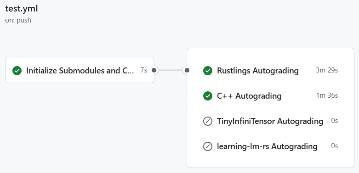Image resolution: width=359 pixels, height=173 pixels.
Task: Click the connecting line between job nodes
Action: pos(171,70)
